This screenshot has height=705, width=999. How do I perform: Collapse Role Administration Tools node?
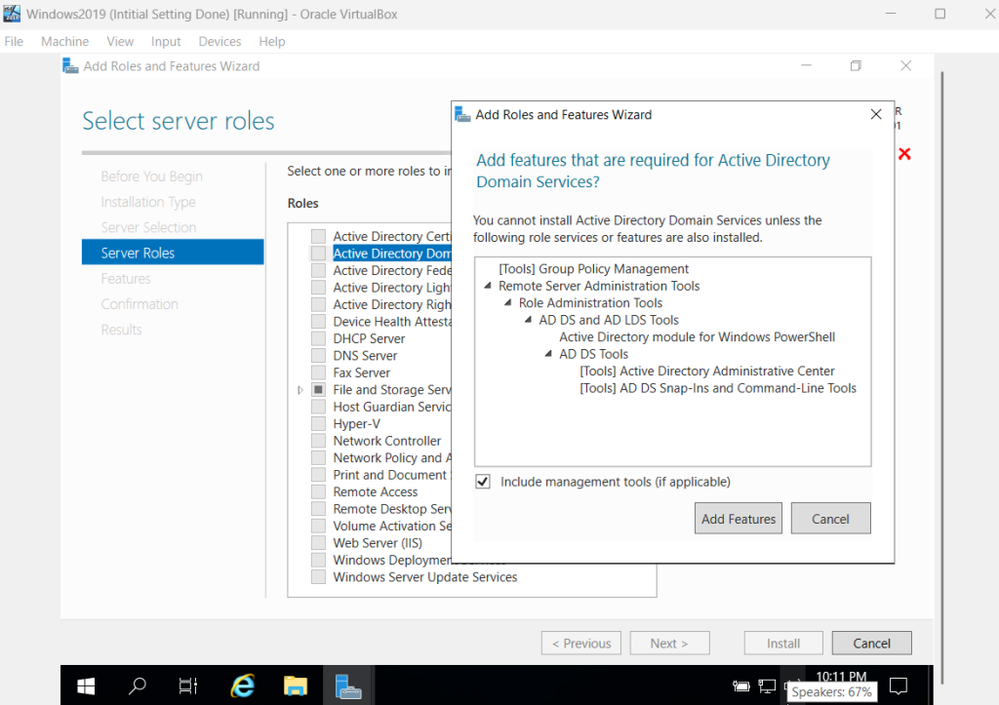click(507, 303)
